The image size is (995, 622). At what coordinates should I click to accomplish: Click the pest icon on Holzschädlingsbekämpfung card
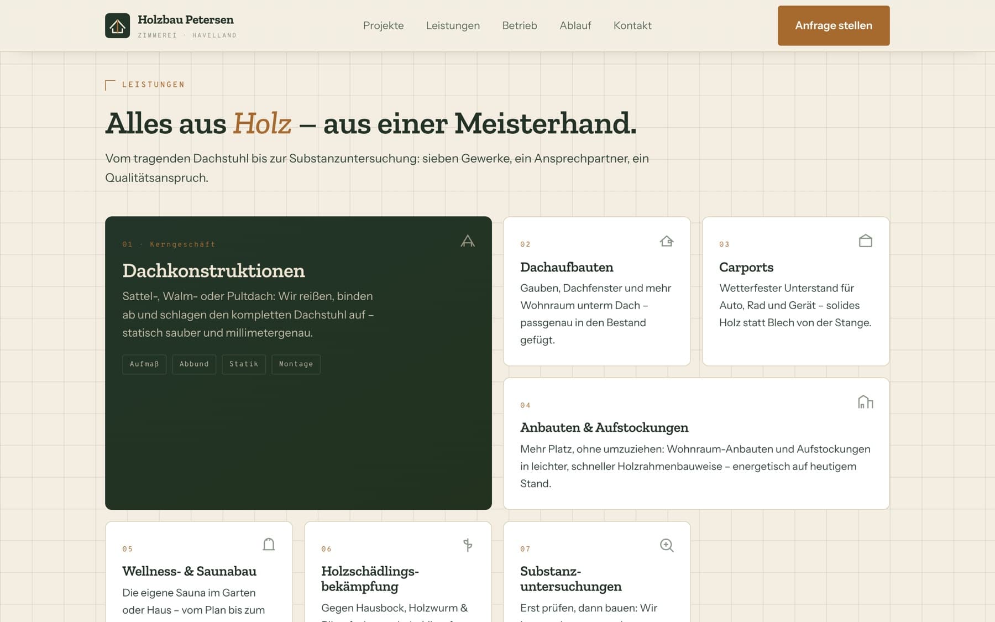coord(468,545)
